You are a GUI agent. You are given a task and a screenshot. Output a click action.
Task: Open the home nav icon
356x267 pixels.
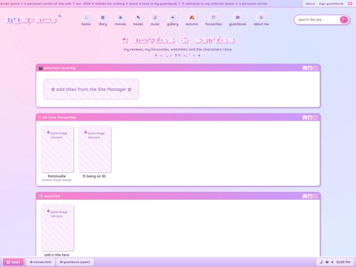click(86, 18)
